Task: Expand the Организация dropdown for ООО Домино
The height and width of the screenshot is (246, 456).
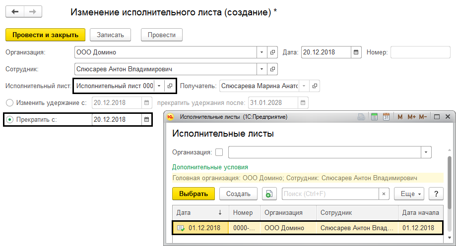Action: point(262,52)
